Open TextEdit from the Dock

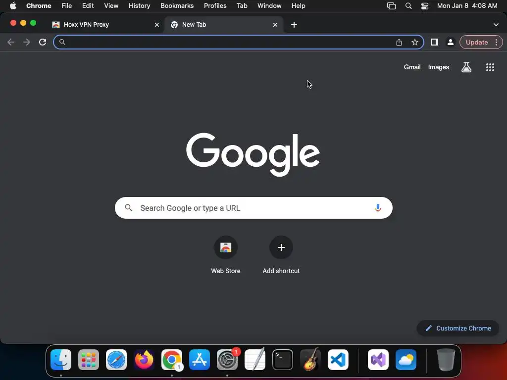[255, 360]
